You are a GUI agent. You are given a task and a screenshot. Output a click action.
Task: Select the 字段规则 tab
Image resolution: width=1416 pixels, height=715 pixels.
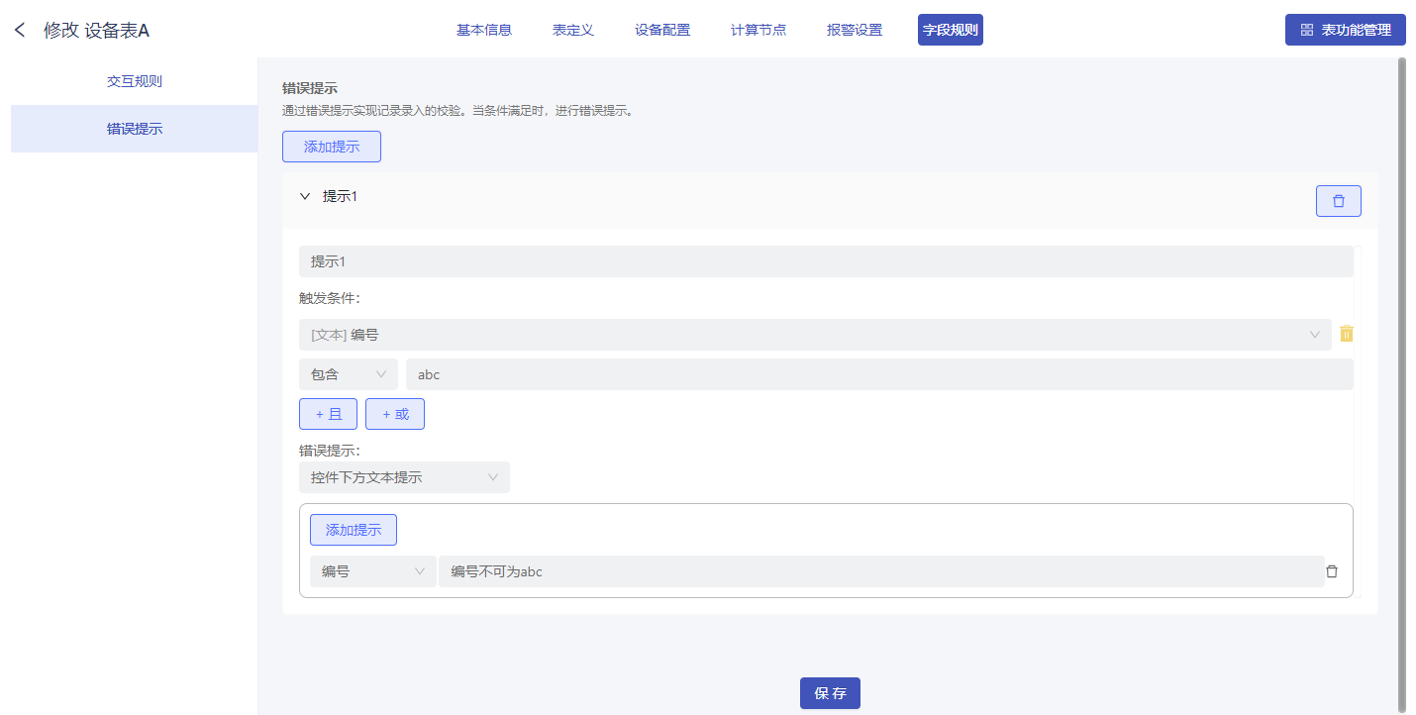point(951,30)
